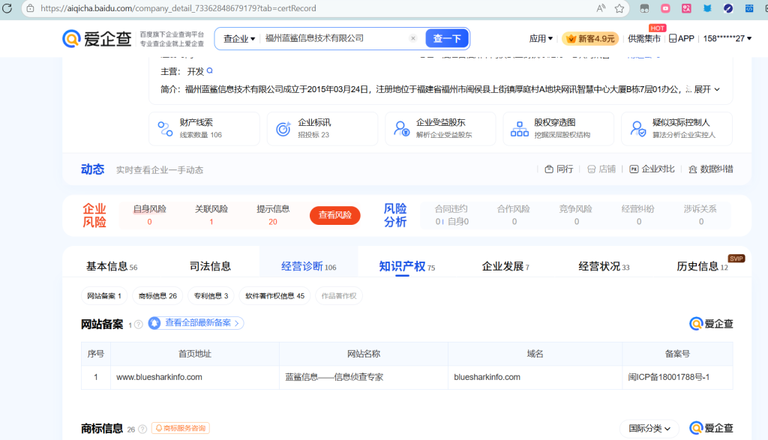Select 软件著作权信息 45 sub-tab

pos(274,296)
